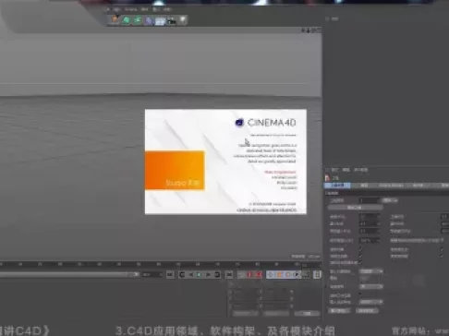Toggle the red autokeying icon
The width and height of the screenshot is (449, 336).
[x=258, y=274]
